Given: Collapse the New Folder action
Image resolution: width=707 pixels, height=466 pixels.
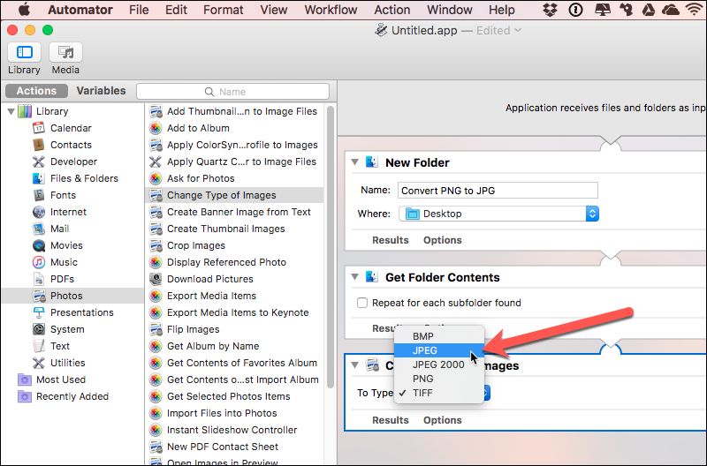Looking at the screenshot, I should (354, 162).
